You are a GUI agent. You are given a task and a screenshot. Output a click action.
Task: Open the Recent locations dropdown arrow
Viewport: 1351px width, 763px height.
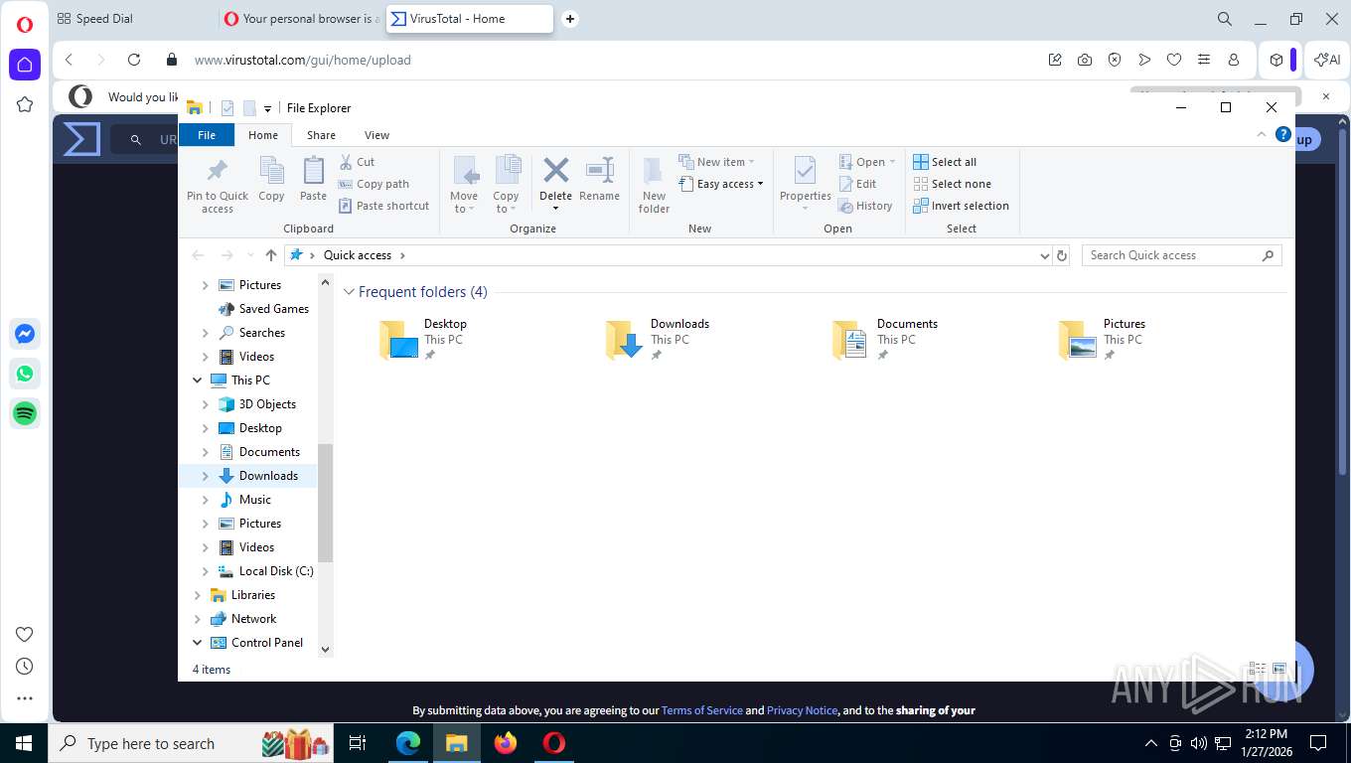[249, 255]
